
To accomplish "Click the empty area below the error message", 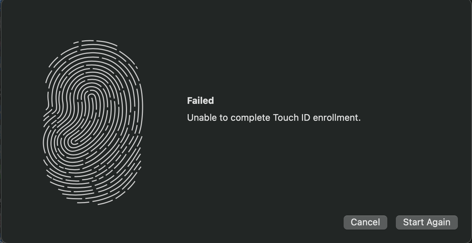I will [x=274, y=159].
